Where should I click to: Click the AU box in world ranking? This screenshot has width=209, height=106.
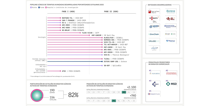click(x=129, y=92)
